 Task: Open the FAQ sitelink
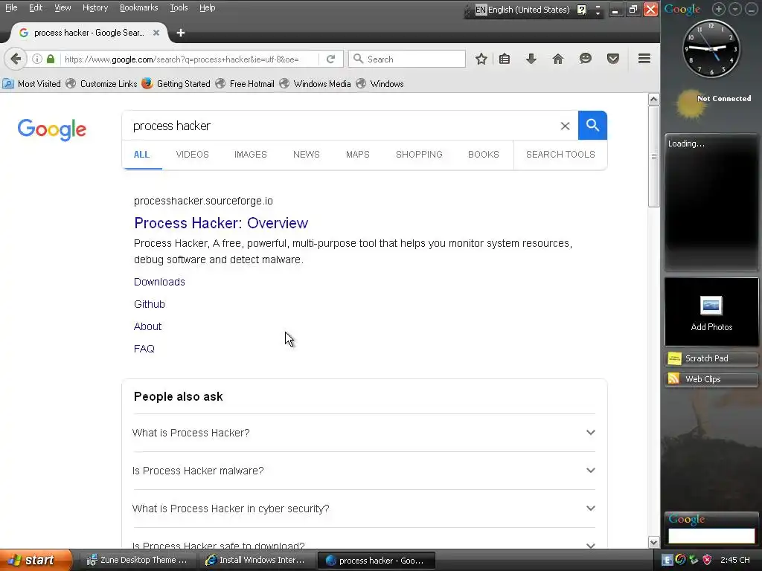click(x=144, y=349)
